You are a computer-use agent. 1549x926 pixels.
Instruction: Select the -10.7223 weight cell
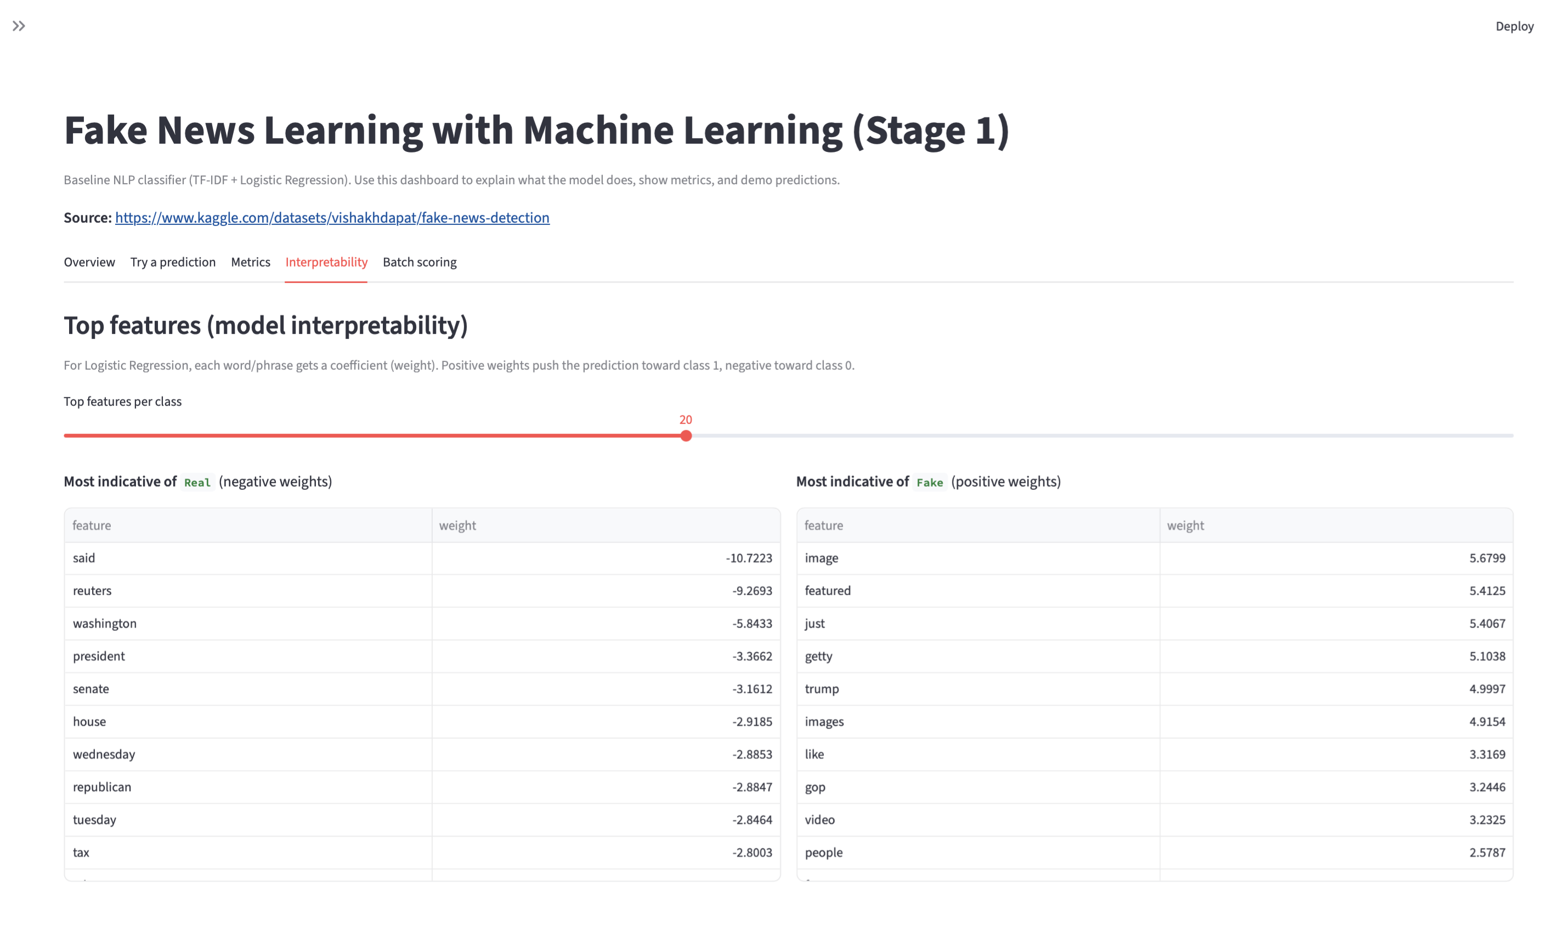(605, 558)
